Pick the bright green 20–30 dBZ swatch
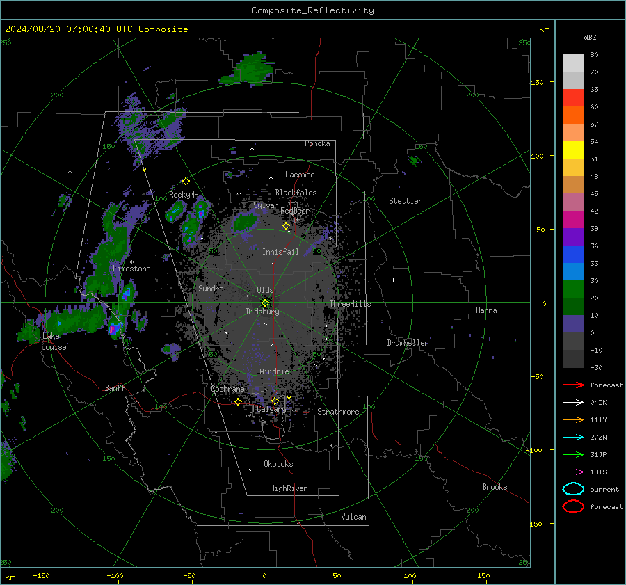The height and width of the screenshot is (585, 626). (x=573, y=289)
